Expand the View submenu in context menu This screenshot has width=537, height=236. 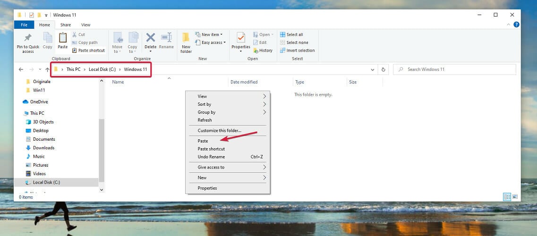[228, 96]
